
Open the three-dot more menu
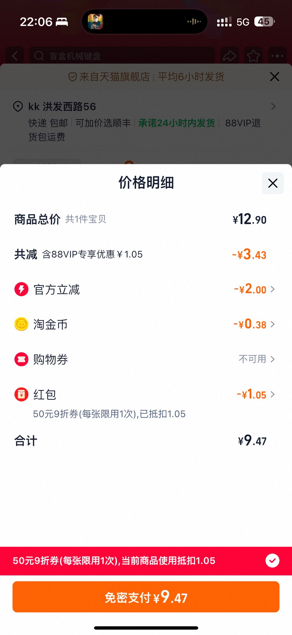277,56
